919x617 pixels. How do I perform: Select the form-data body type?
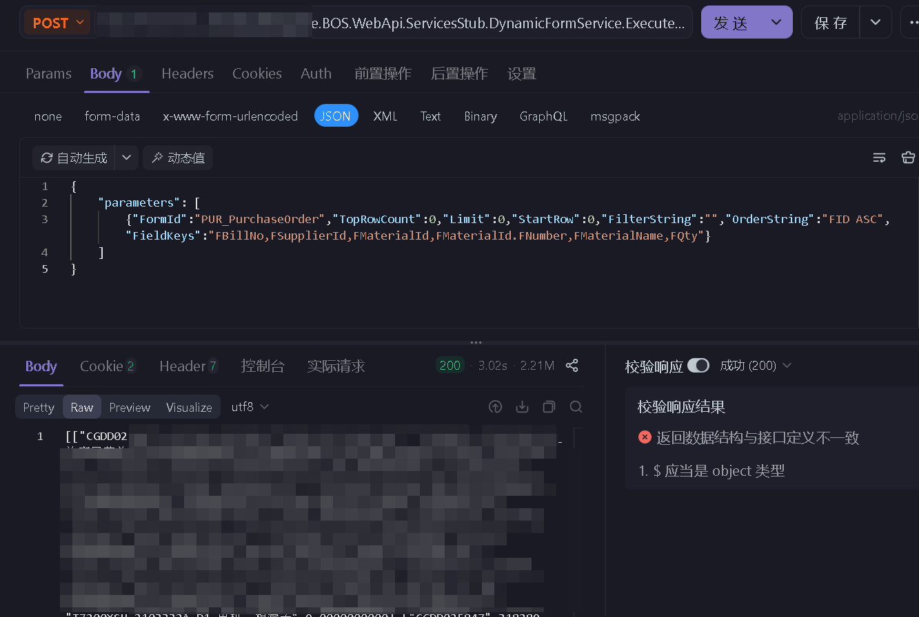point(112,116)
